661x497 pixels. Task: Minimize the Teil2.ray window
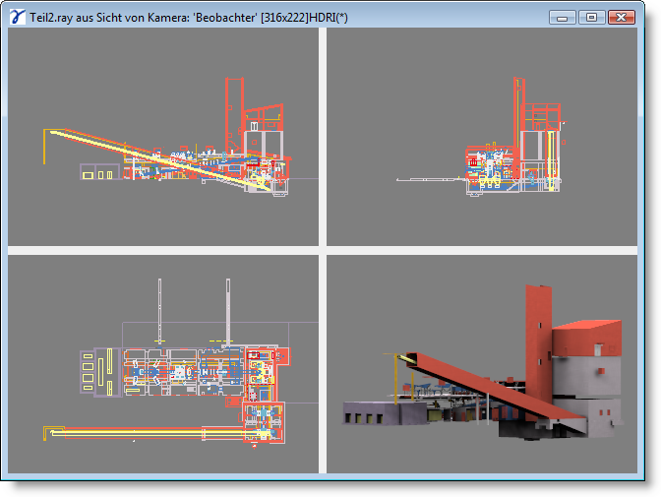click(x=562, y=18)
